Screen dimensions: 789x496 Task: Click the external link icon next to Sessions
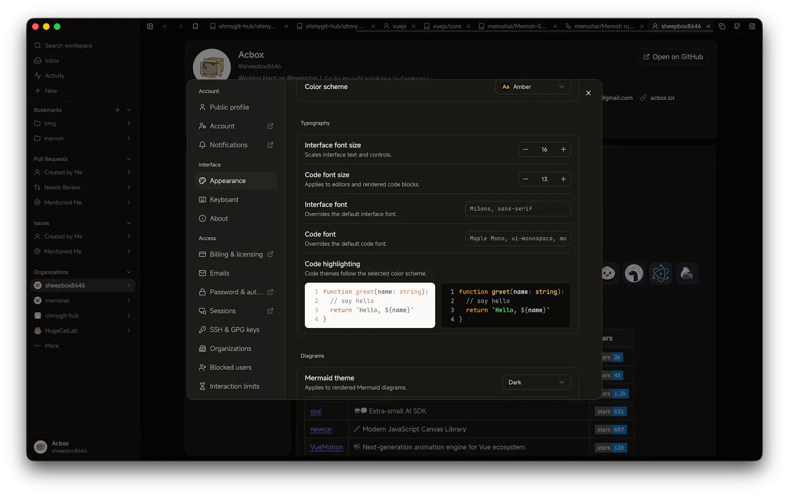coord(270,311)
